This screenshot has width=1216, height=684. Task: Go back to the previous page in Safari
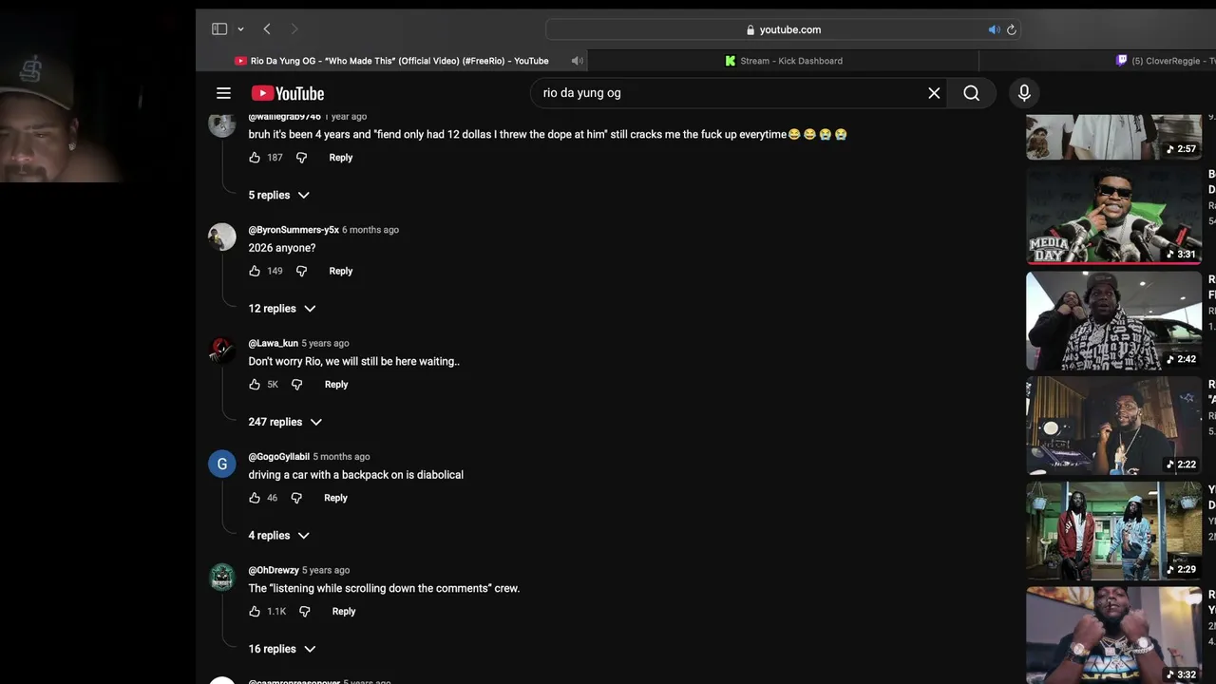click(x=267, y=29)
